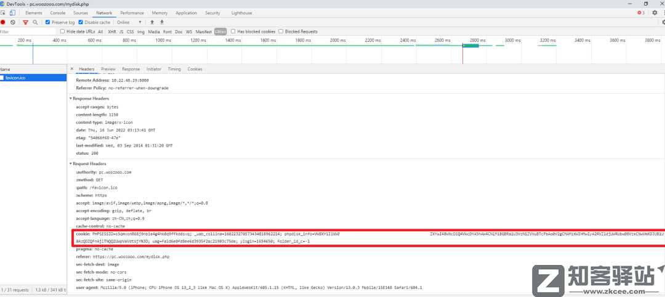The height and width of the screenshot is (297, 665).
Task: Clear the network log
Action: (x=13, y=22)
